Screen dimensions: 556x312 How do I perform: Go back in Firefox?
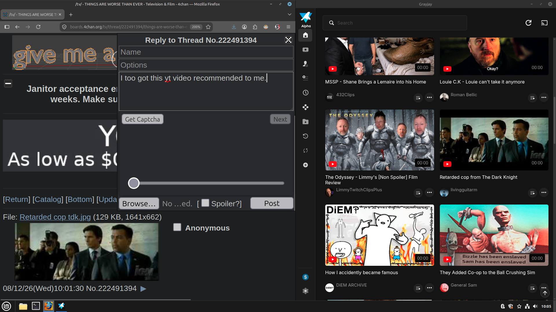[17, 27]
